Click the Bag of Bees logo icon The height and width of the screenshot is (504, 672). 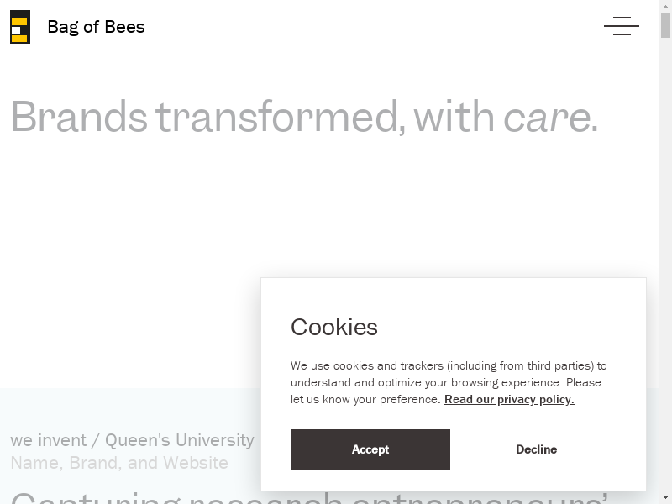click(x=20, y=27)
